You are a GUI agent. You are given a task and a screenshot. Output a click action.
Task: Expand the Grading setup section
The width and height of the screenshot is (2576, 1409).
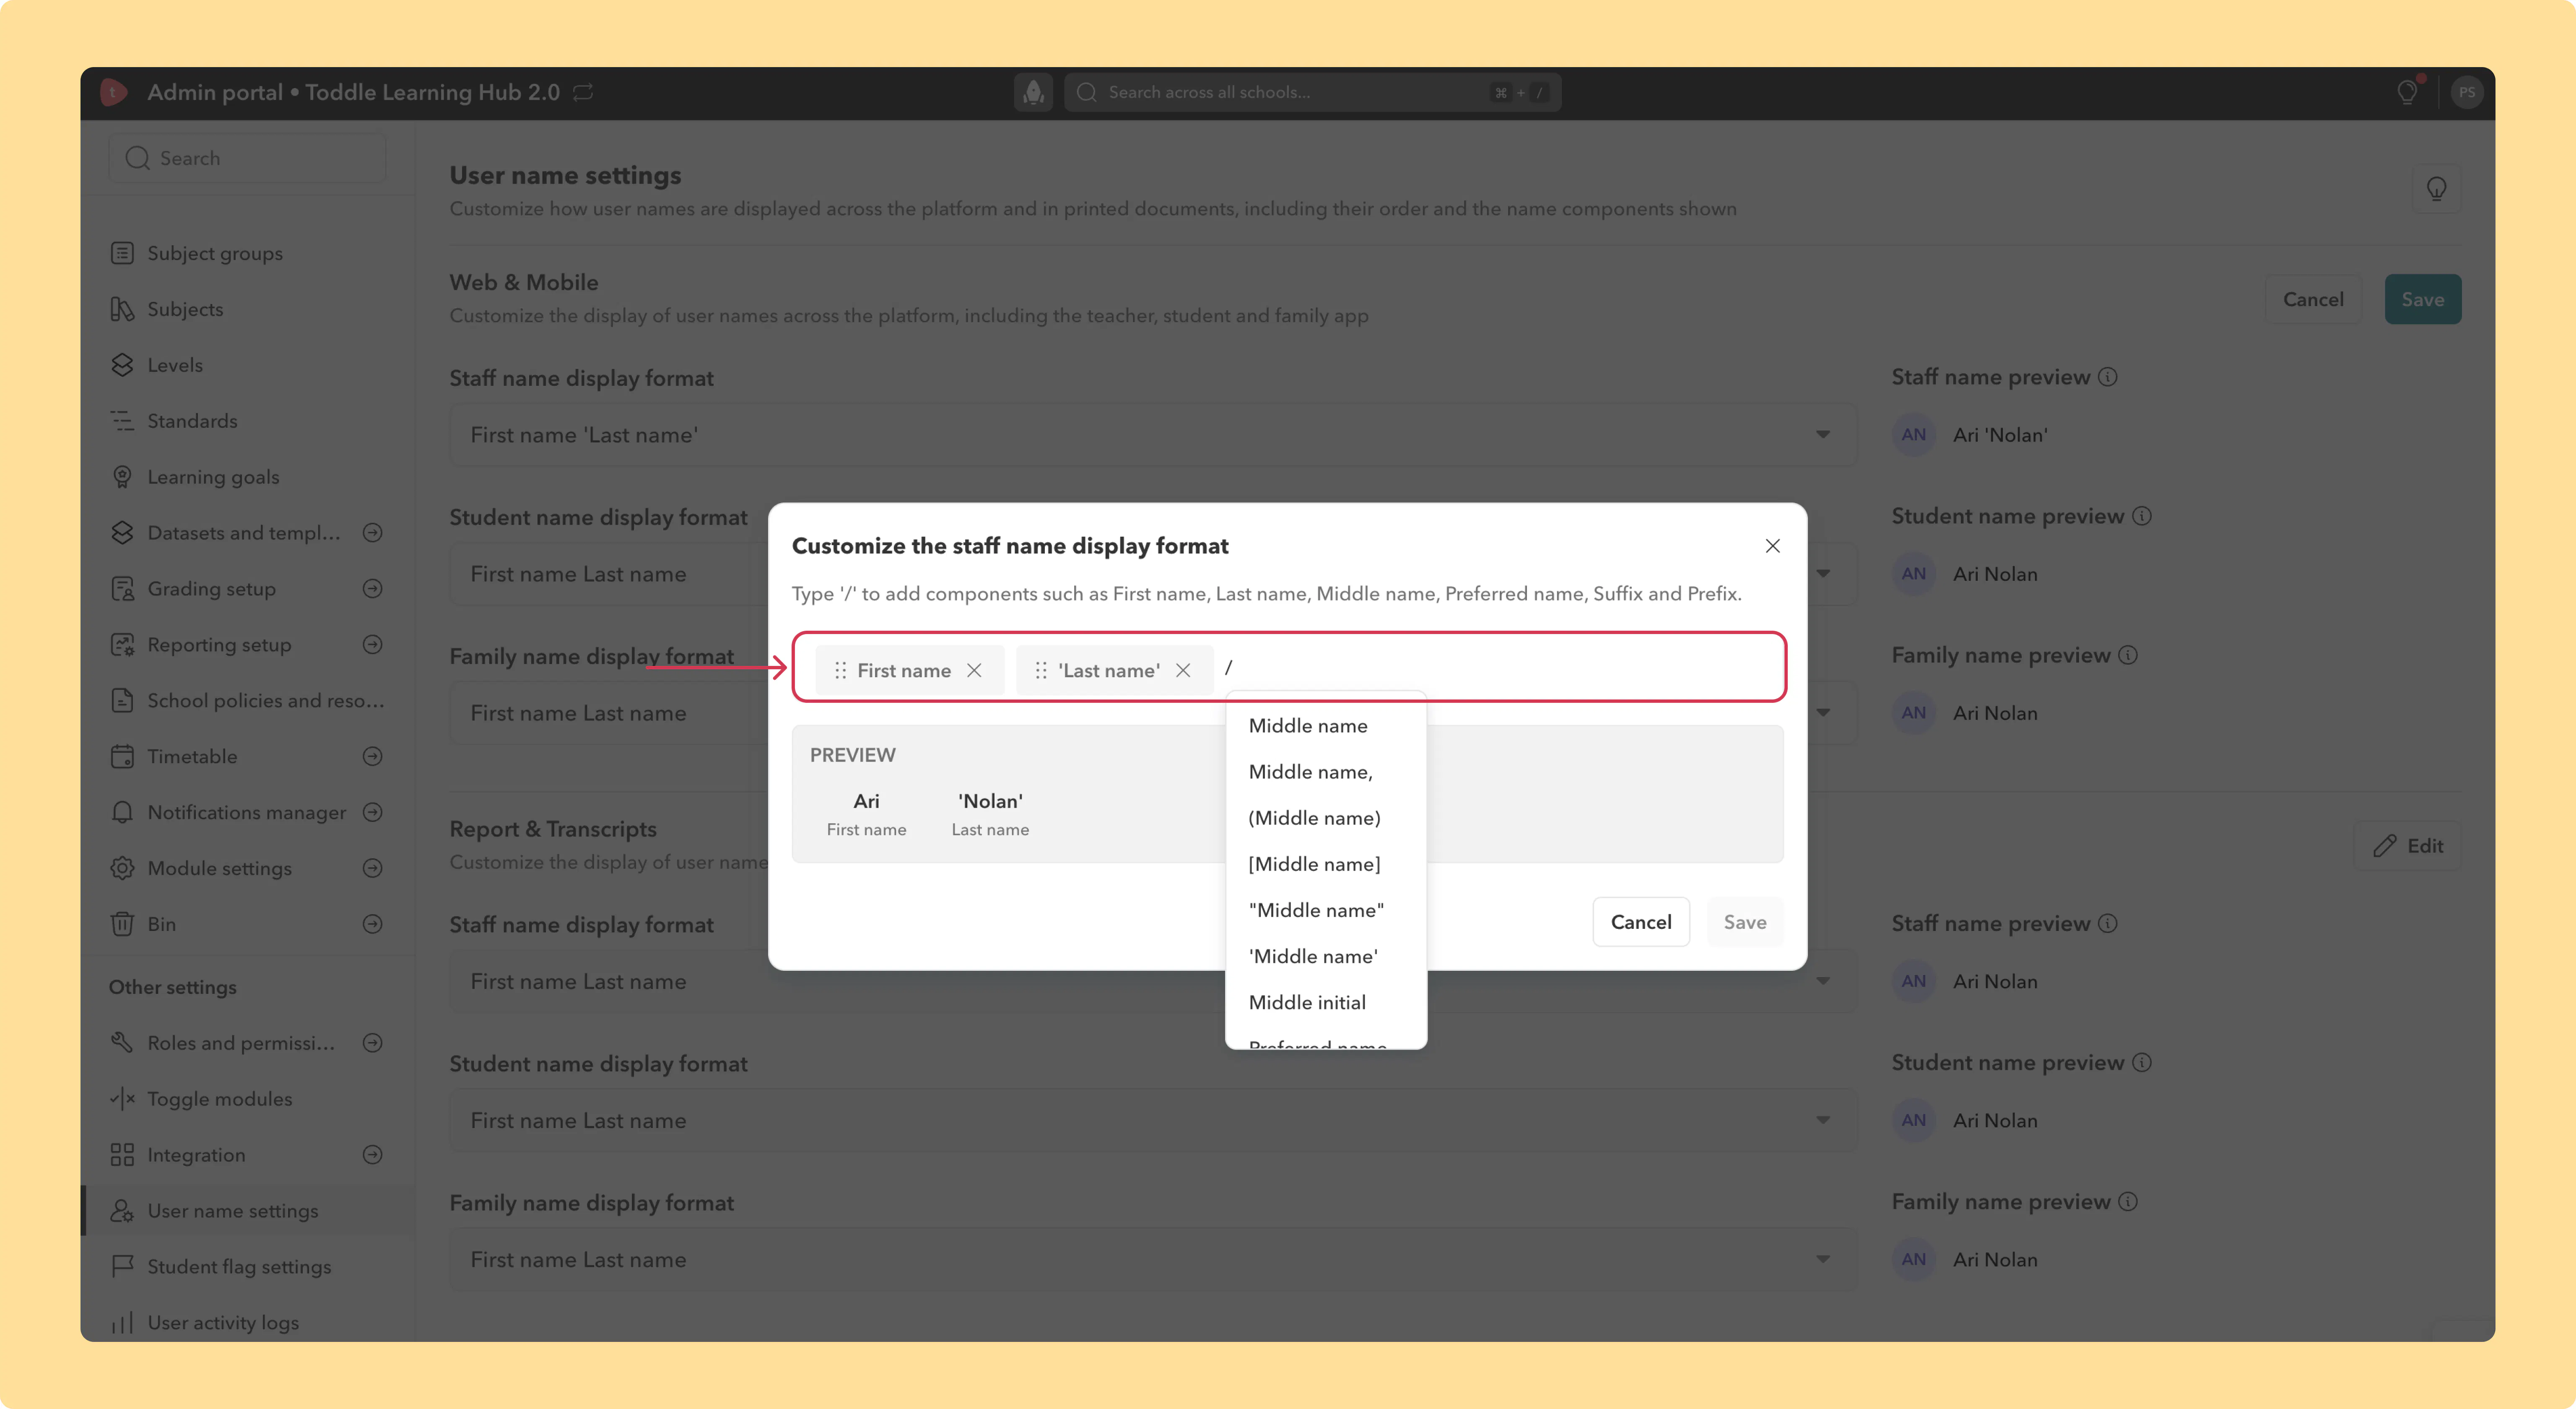pyautogui.click(x=372, y=589)
